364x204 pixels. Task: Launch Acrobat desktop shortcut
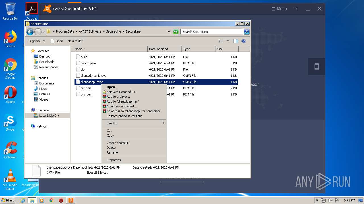tap(32, 11)
